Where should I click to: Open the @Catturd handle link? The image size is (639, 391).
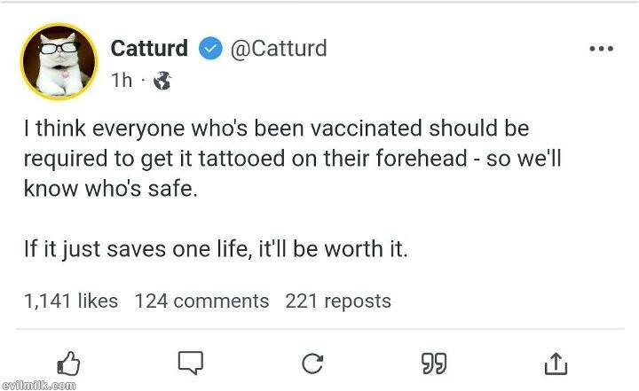click(279, 49)
